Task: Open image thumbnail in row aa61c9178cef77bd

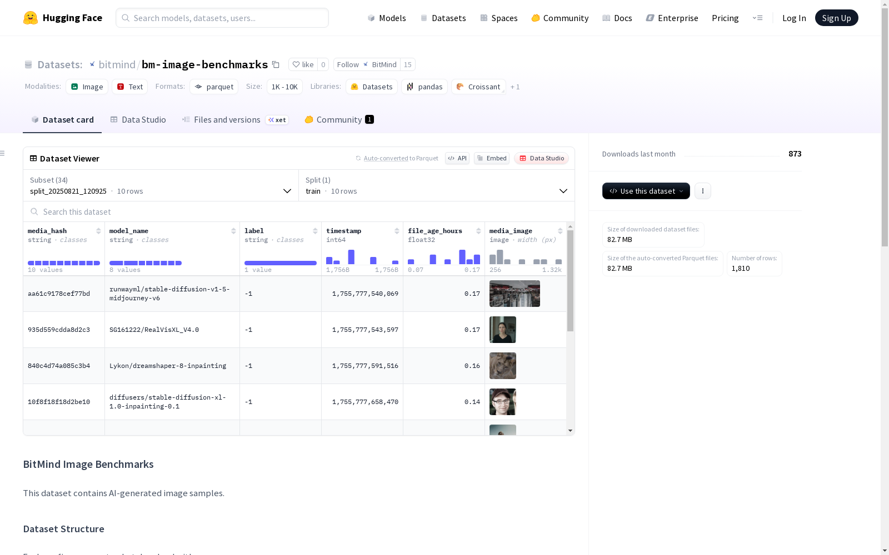Action: point(515,294)
